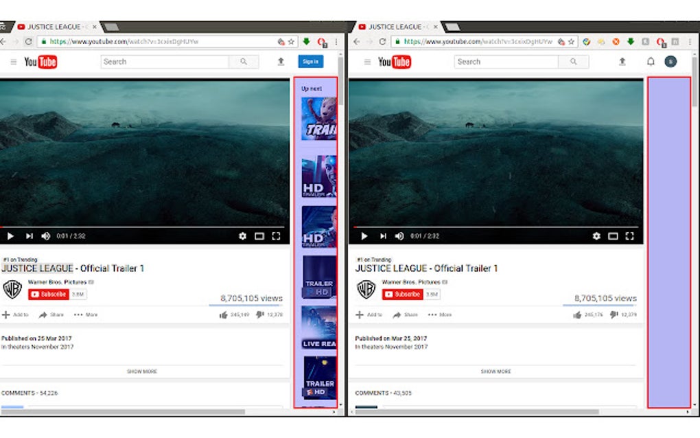700x438 pixels.
Task: Play the video in the left window
Action: tap(10, 236)
